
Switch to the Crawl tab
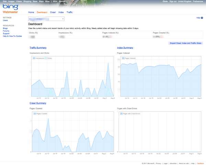[x=53, y=12]
